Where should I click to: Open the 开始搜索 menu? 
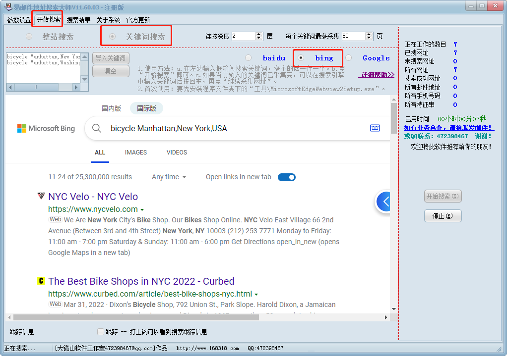click(x=49, y=19)
